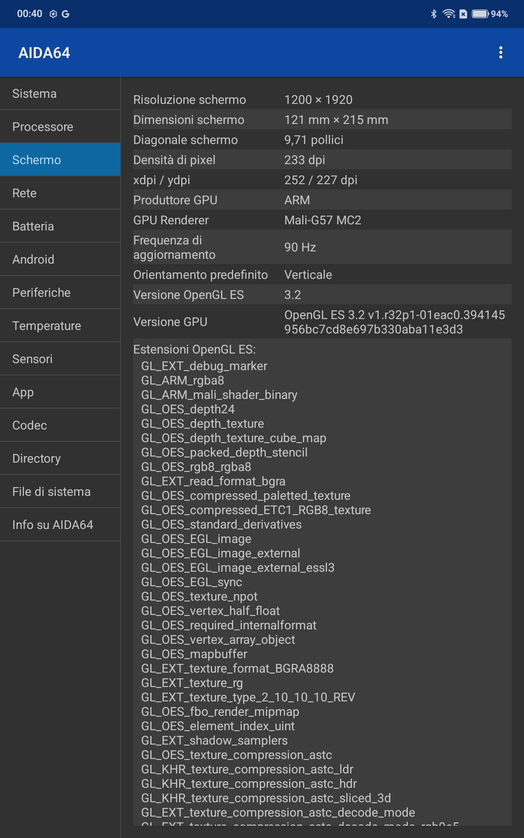Tap the Wi-Fi status icon
The height and width of the screenshot is (838, 524).
[x=449, y=14]
